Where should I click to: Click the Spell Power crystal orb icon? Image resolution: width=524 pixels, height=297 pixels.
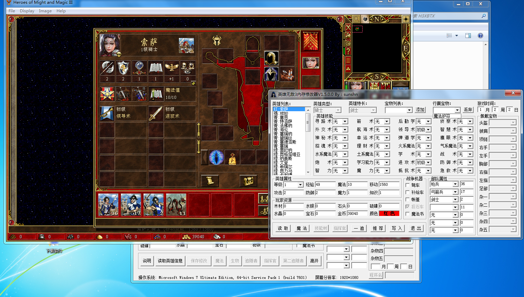pos(139,68)
